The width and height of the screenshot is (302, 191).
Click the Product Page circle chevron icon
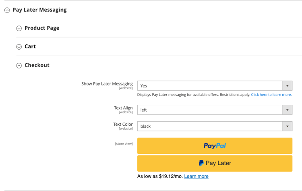(19, 28)
